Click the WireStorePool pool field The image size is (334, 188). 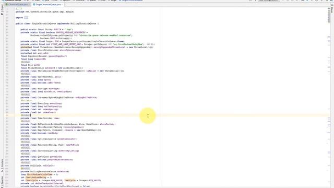tap(57, 77)
